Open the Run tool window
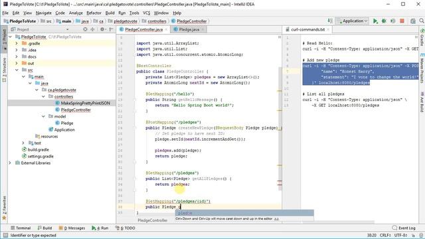425x239 pixels. pos(100,228)
